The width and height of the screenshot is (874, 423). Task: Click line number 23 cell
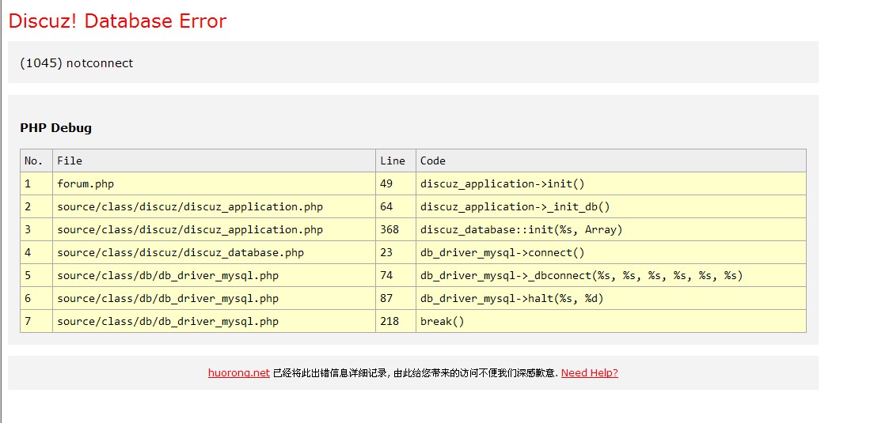[x=396, y=253]
